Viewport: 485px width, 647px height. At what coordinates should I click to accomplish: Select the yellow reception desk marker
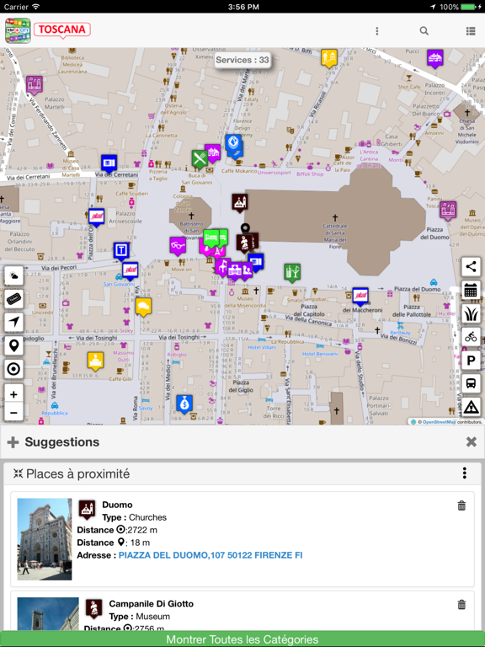click(95, 361)
